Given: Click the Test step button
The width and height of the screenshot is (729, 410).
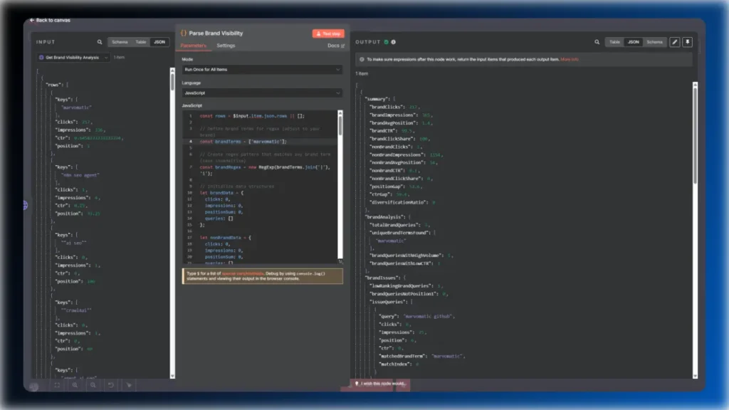Looking at the screenshot, I should point(328,33).
